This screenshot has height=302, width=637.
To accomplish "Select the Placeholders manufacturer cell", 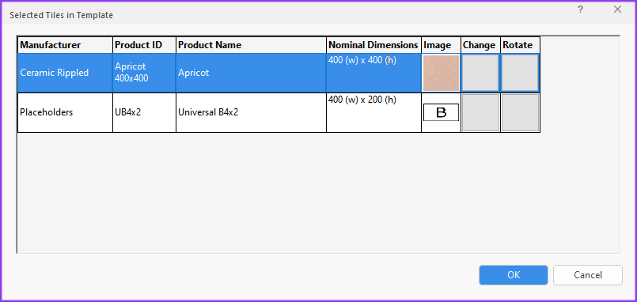I will 65,112.
